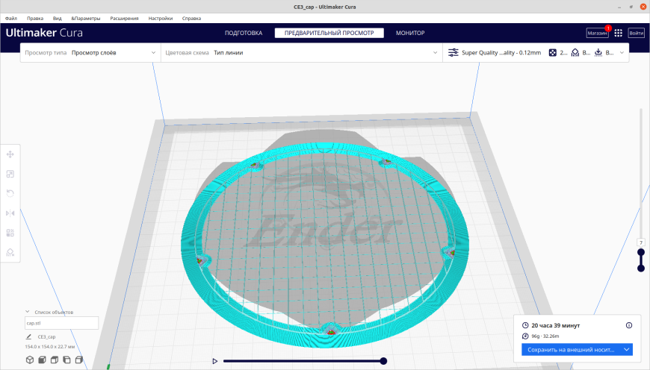Switch to the ПРЕДВАРИТЕЛЬНЫЙ ПРОСМОТР tab

pyautogui.click(x=329, y=33)
